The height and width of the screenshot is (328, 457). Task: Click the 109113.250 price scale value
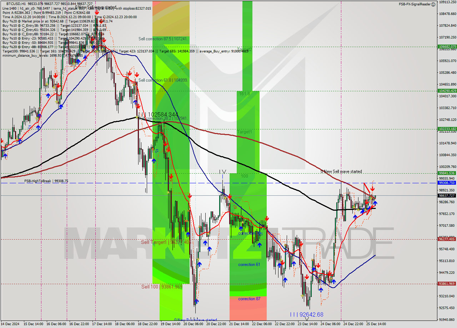pyautogui.click(x=447, y=2)
